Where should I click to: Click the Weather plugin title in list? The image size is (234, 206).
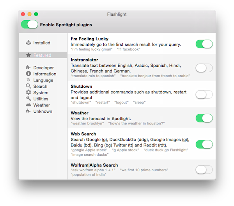point(80,113)
